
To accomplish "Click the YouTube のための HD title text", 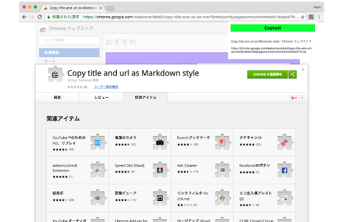I will [x=69, y=140].
